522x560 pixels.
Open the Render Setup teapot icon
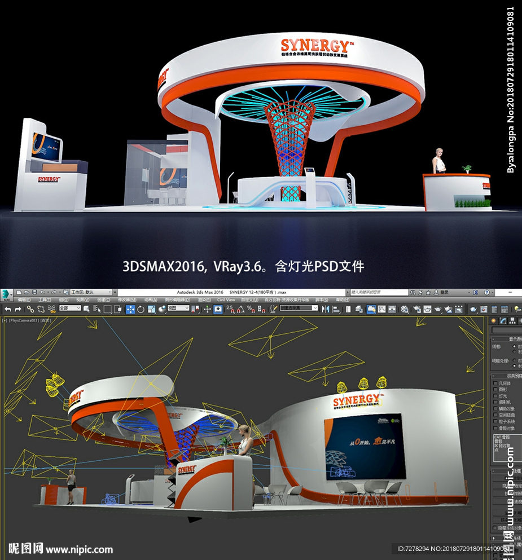(417, 309)
